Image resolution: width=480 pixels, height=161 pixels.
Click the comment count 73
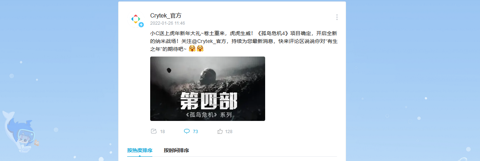(195, 132)
